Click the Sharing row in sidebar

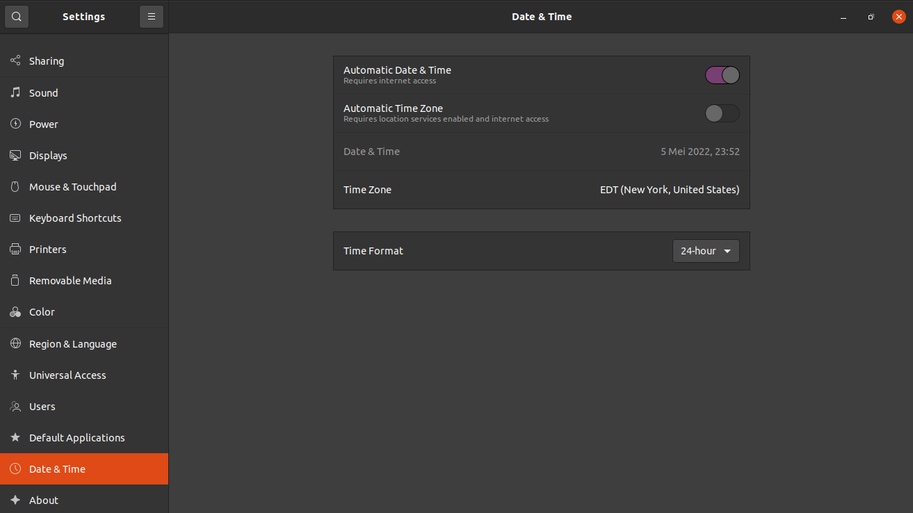tap(46, 60)
